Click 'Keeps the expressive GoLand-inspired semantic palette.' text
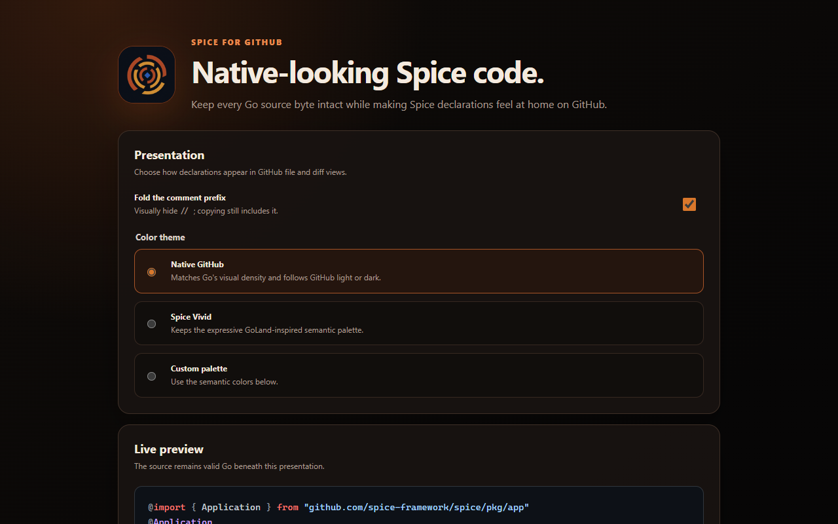838x524 pixels. click(x=267, y=330)
